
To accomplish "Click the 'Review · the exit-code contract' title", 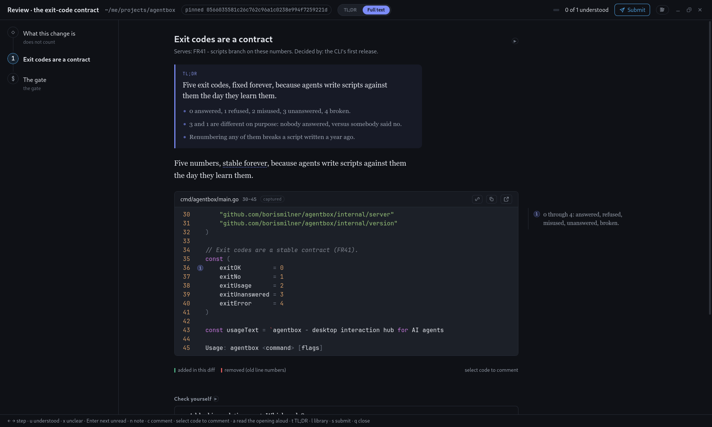I will coord(53,10).
